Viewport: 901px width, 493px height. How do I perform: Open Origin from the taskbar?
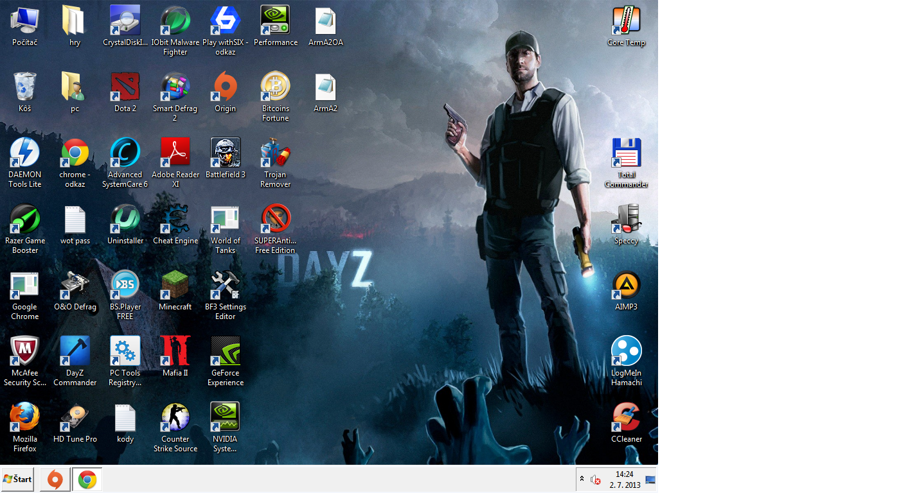[55, 480]
